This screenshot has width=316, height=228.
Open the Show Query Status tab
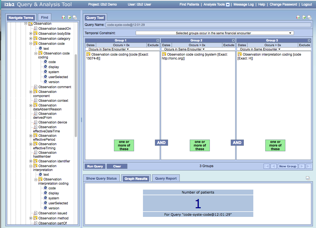(x=101, y=178)
